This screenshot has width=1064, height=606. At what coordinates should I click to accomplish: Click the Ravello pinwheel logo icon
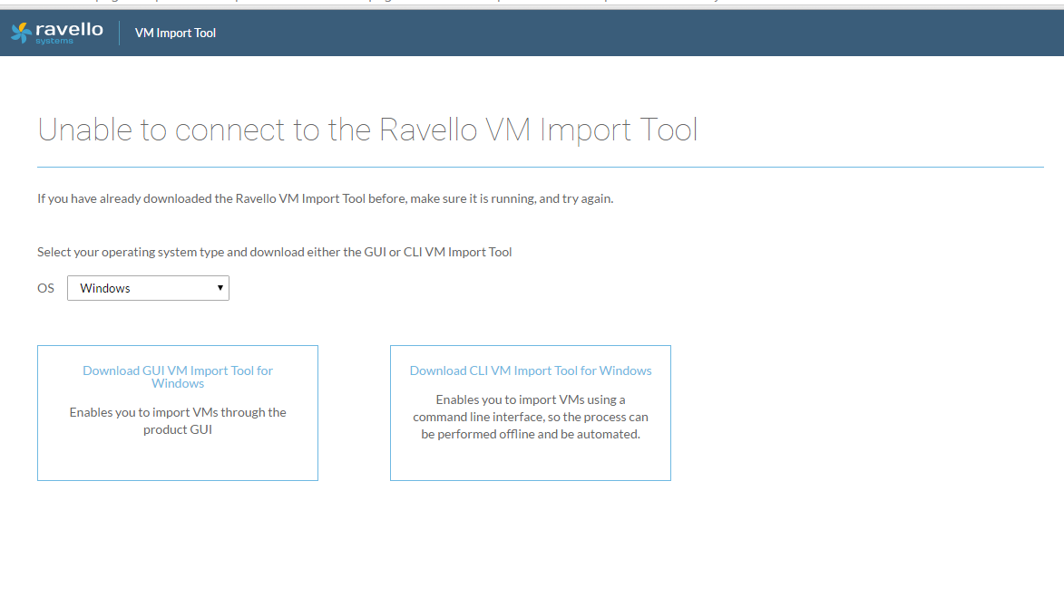21,33
